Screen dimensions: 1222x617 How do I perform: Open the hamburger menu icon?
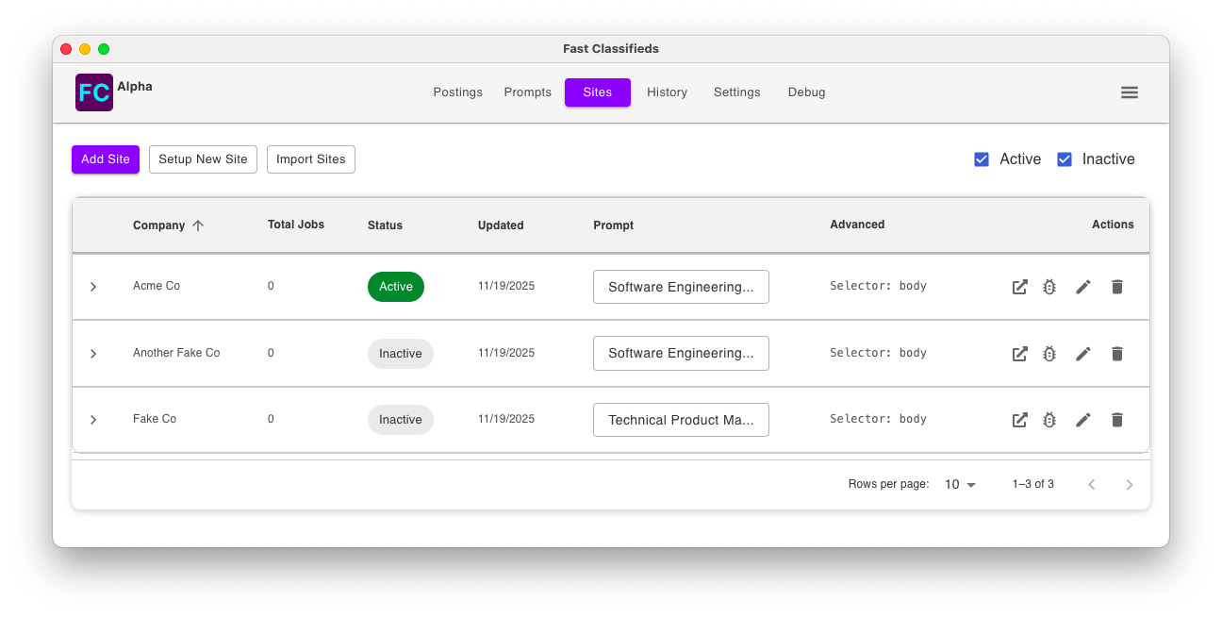click(1130, 92)
